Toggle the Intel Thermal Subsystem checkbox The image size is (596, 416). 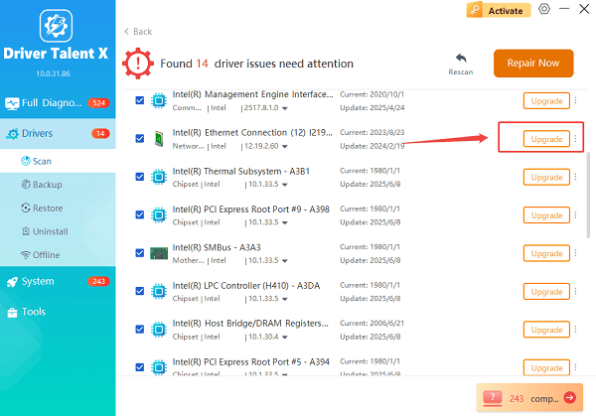click(x=139, y=177)
